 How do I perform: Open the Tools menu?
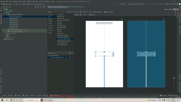click(x=41, y=1)
